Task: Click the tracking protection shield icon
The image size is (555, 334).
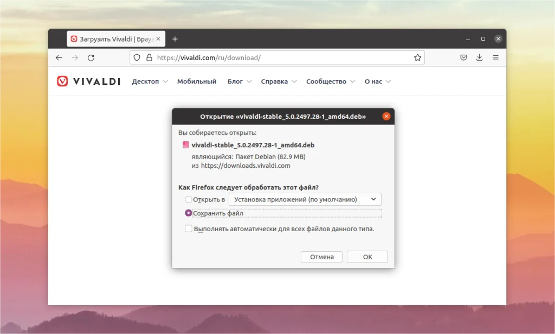Action: pyautogui.click(x=137, y=57)
